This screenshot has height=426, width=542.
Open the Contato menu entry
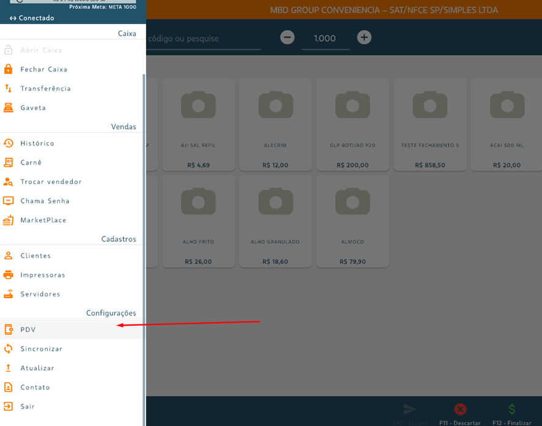(35, 387)
